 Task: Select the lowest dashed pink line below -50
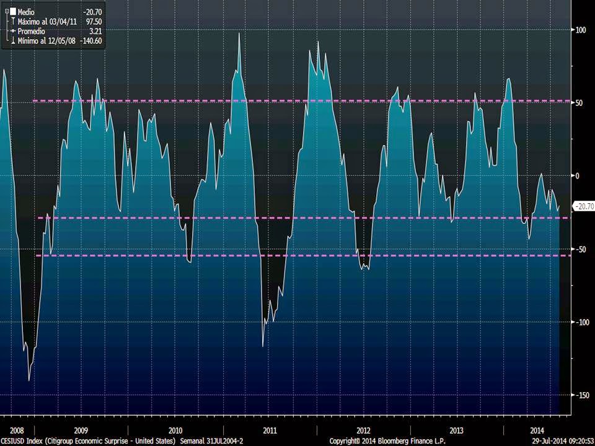point(302,256)
